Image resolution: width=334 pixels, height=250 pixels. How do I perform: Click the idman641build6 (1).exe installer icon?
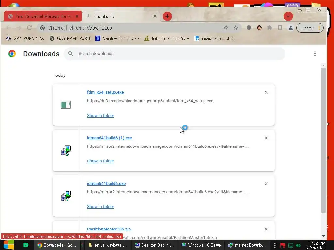(x=66, y=150)
